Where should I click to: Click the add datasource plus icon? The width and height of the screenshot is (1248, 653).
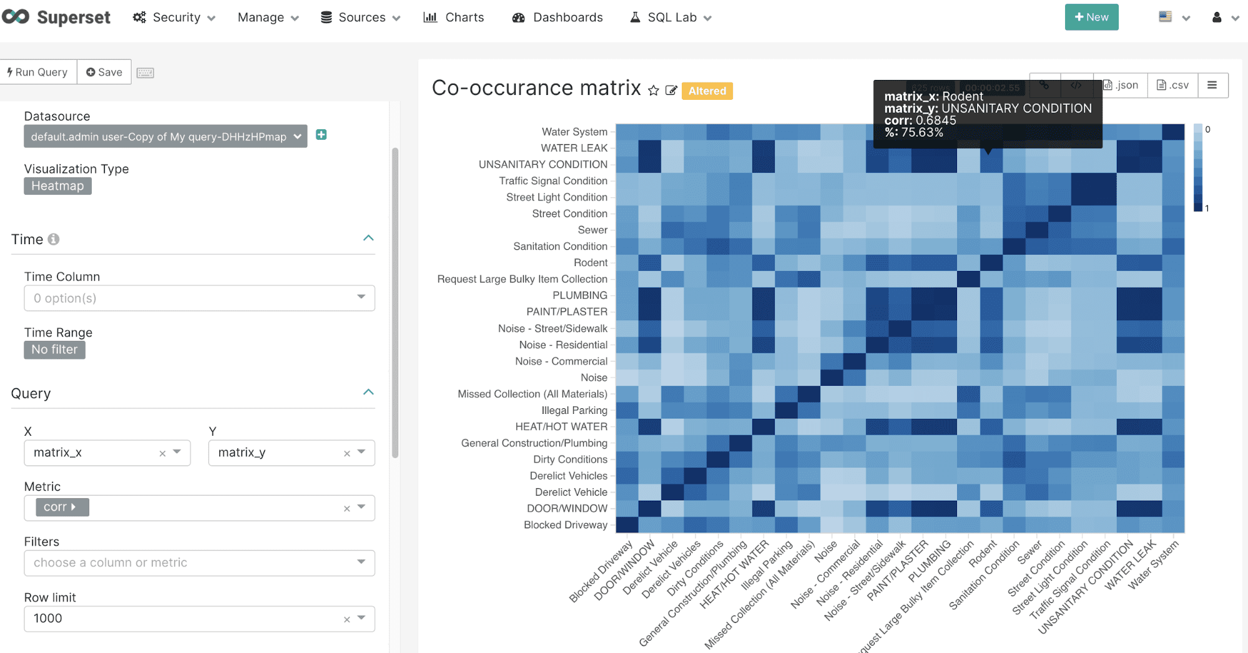[x=322, y=135]
